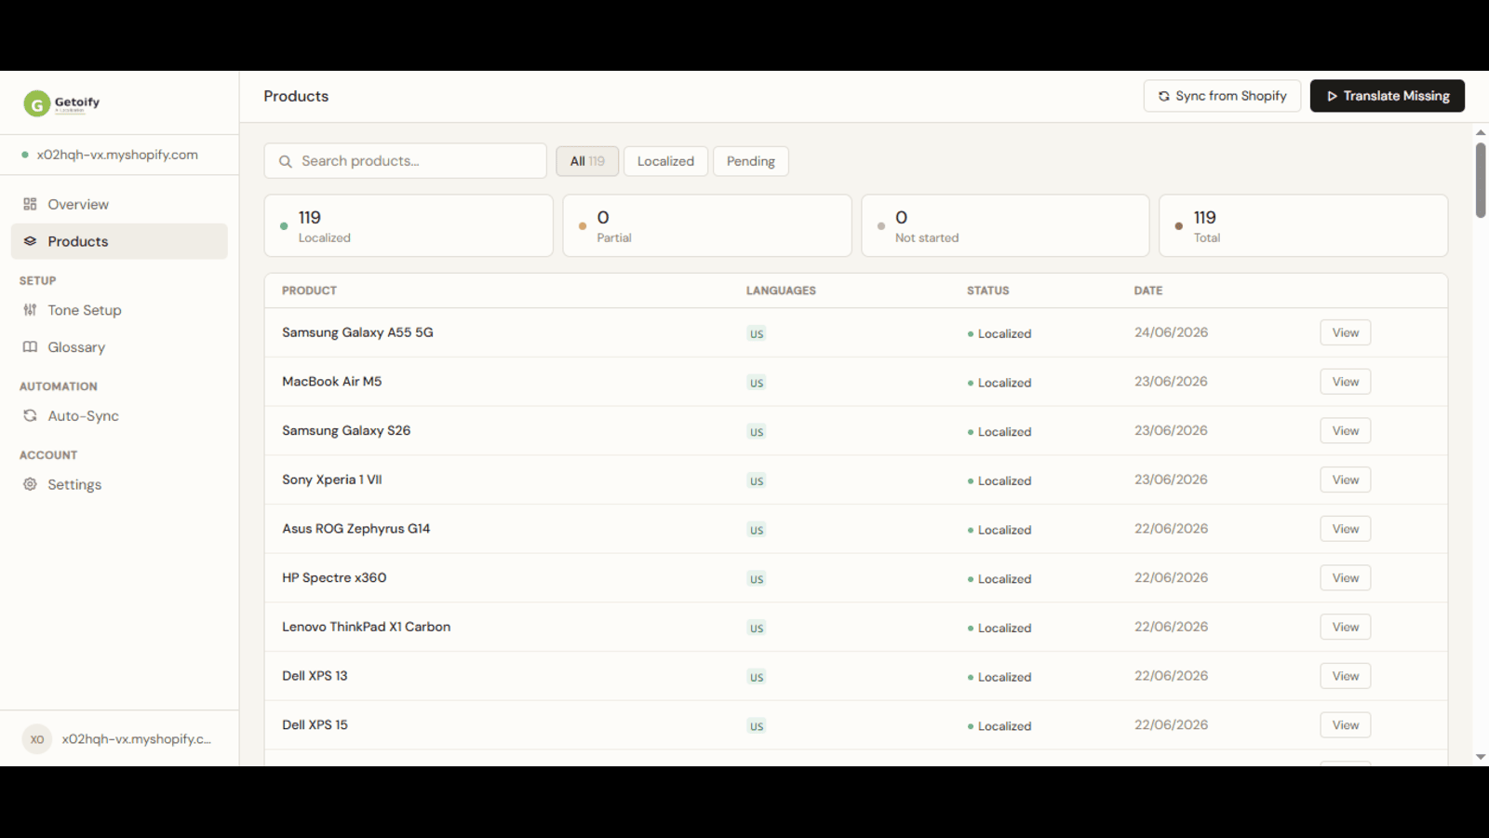Click the vertical scrollbar thumb
Viewport: 1489px width, 838px height.
[x=1481, y=180]
